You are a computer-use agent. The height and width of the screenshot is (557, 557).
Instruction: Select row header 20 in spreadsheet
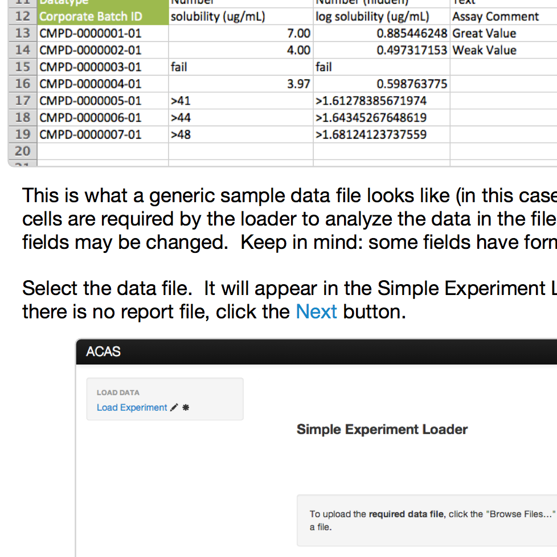pyautogui.click(x=23, y=151)
